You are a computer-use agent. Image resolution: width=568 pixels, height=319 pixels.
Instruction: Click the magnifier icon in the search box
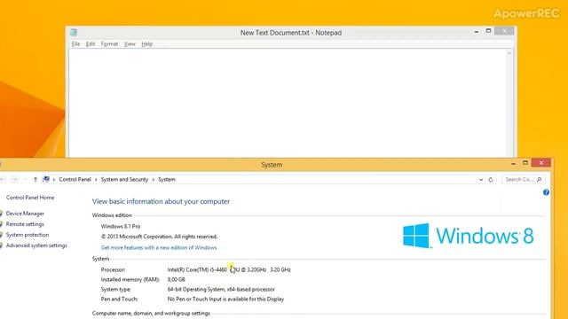coord(539,179)
